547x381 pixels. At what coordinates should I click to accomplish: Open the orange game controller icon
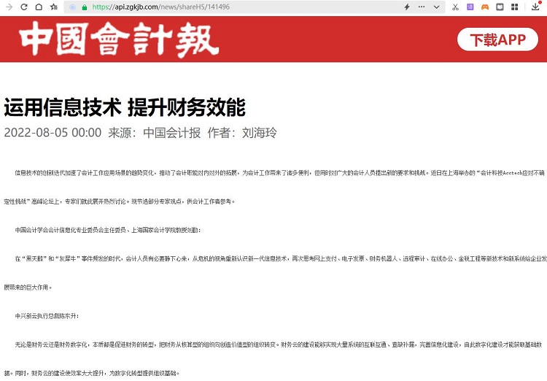[484, 7]
